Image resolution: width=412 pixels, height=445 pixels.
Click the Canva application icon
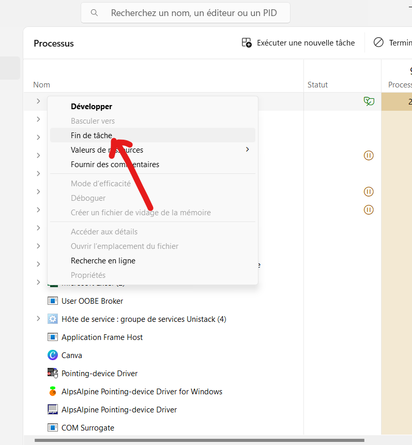(53, 355)
